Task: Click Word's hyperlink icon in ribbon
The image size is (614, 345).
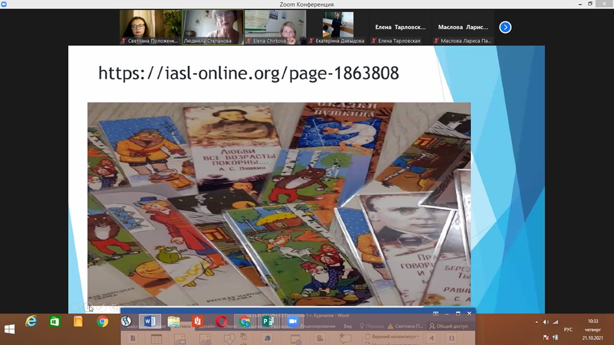Action: pos(320,339)
